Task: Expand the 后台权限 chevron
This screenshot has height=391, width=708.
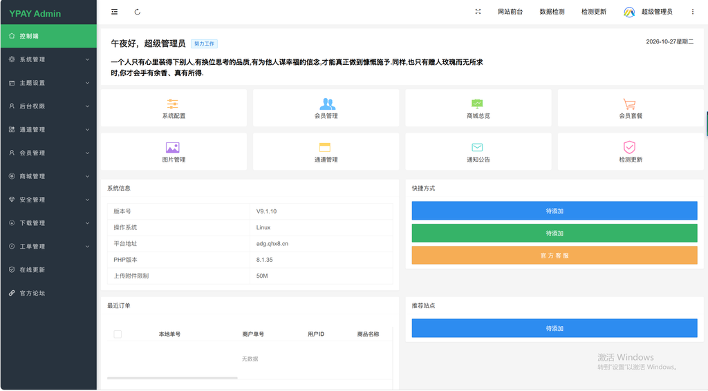Action: (x=87, y=106)
